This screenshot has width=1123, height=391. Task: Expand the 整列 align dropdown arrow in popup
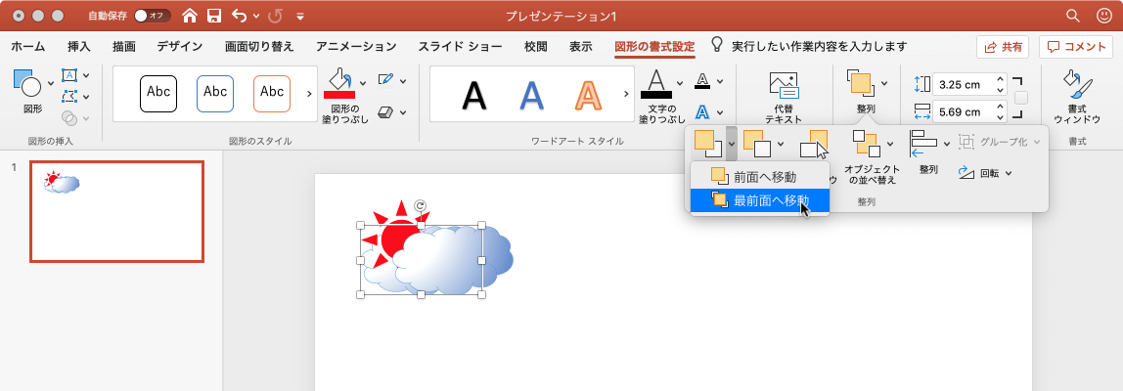point(947,144)
